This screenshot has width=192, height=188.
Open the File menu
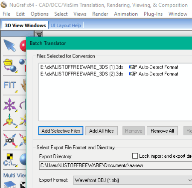pos(6,14)
